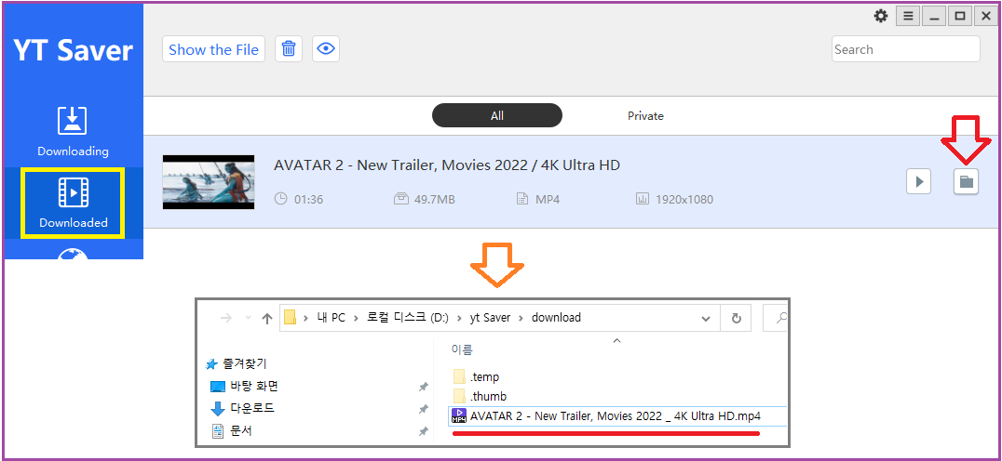Select the AVATAR 2 trailer title text

click(x=447, y=165)
